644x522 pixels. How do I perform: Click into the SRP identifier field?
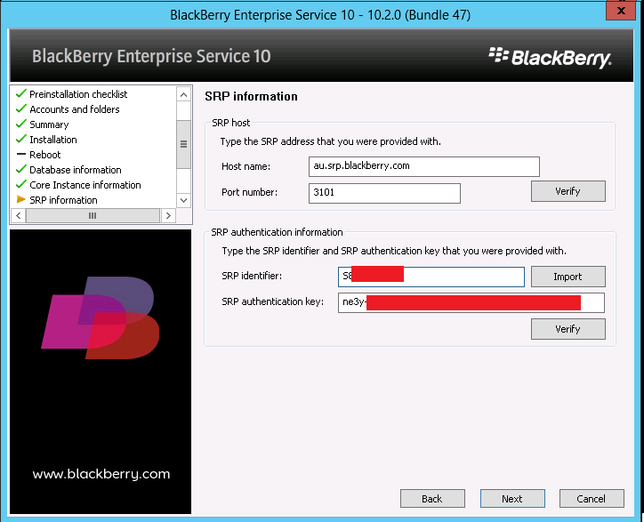(x=431, y=277)
